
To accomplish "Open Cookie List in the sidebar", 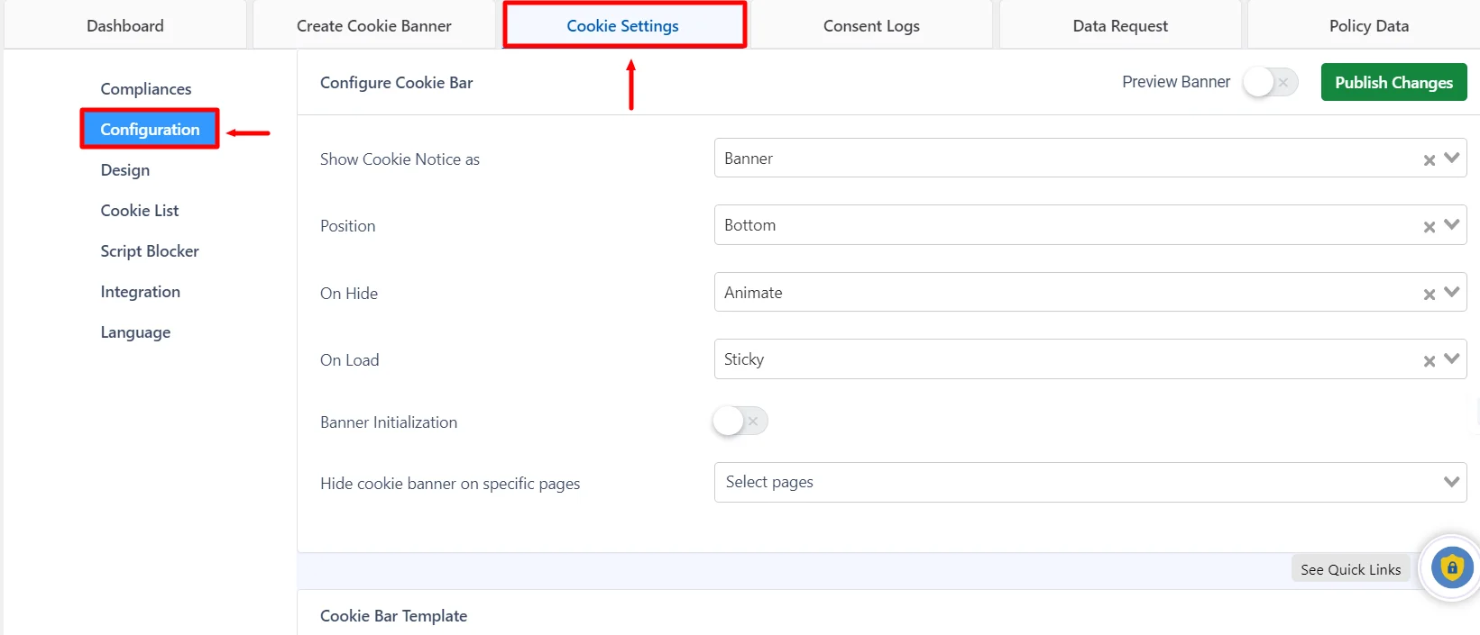I will pos(140,211).
